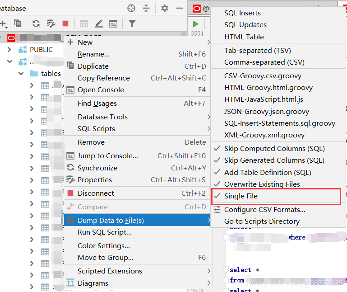Click the PUBLIC schema icon
The height and width of the screenshot is (292, 347).
[23, 49]
